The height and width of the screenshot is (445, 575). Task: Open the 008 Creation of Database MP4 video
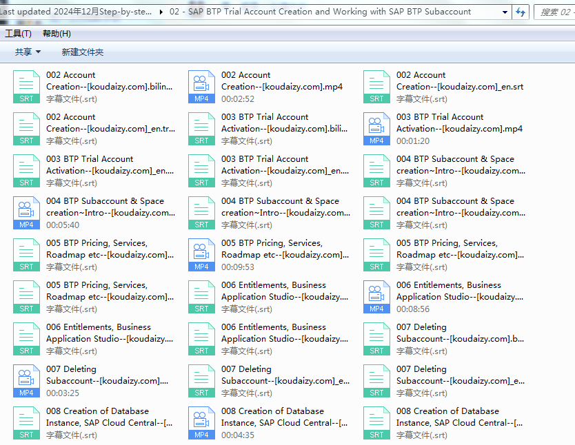tap(201, 423)
